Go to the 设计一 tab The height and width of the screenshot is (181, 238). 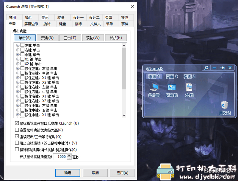click(78, 18)
